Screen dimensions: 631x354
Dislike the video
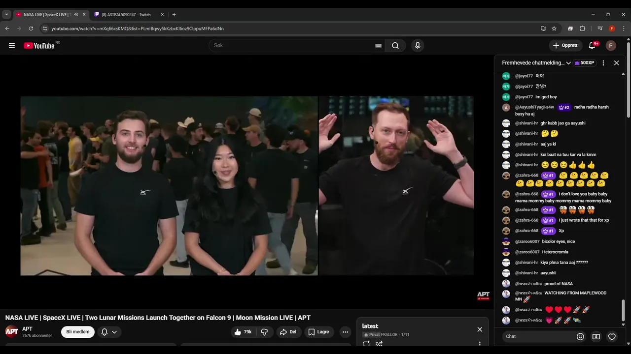[264, 332]
